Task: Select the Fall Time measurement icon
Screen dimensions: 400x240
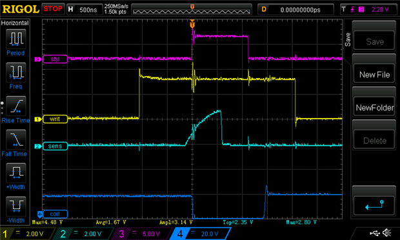Action: (x=16, y=139)
